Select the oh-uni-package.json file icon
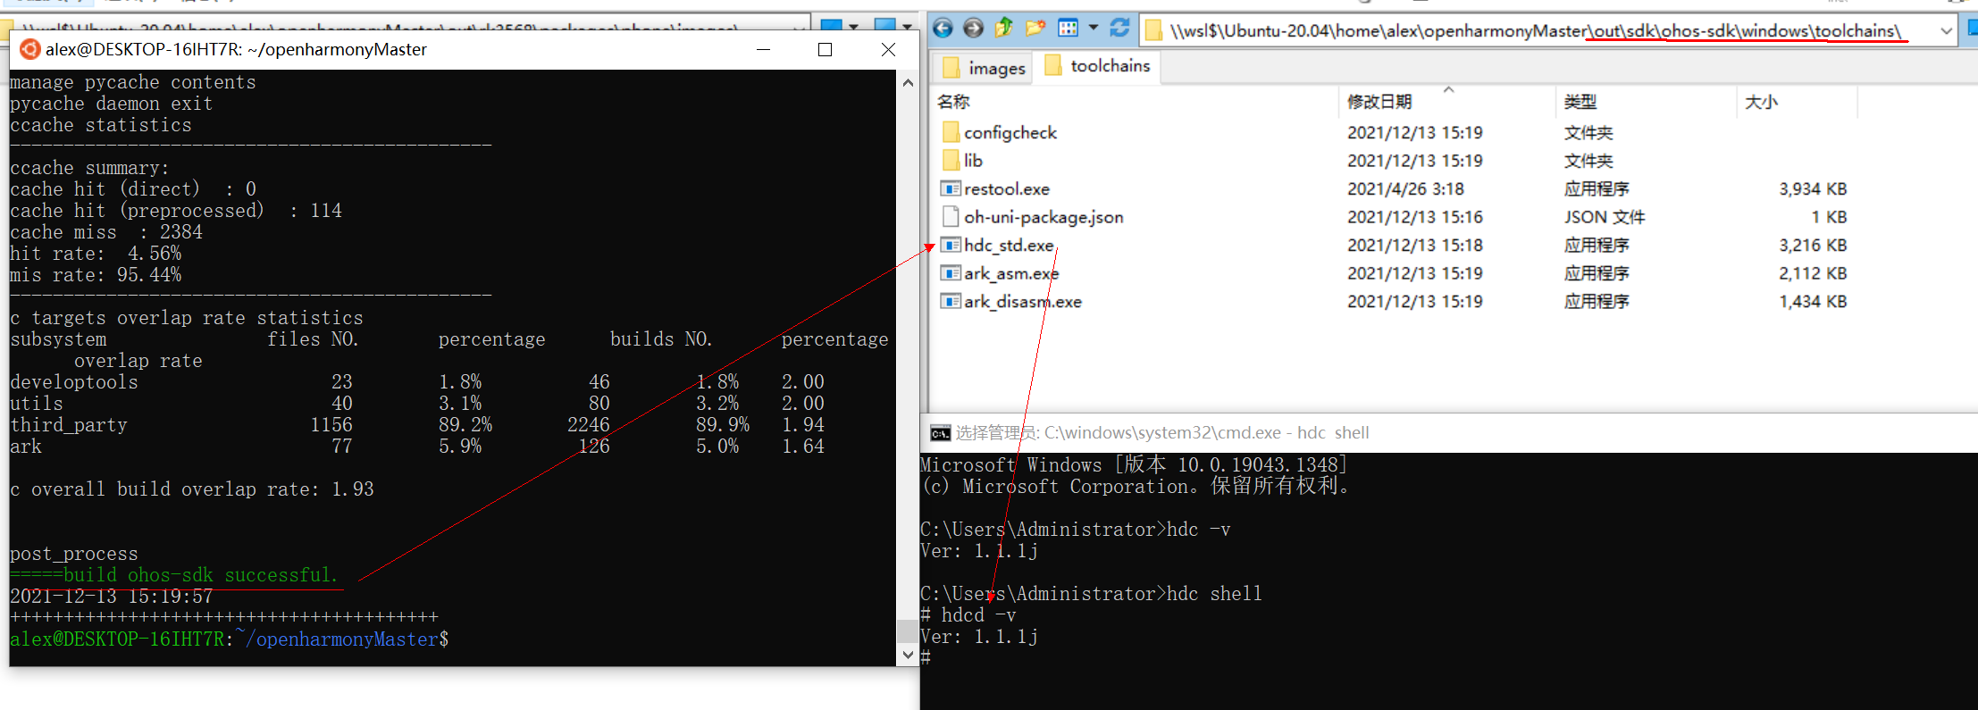This screenshot has width=1978, height=710. coord(951,217)
